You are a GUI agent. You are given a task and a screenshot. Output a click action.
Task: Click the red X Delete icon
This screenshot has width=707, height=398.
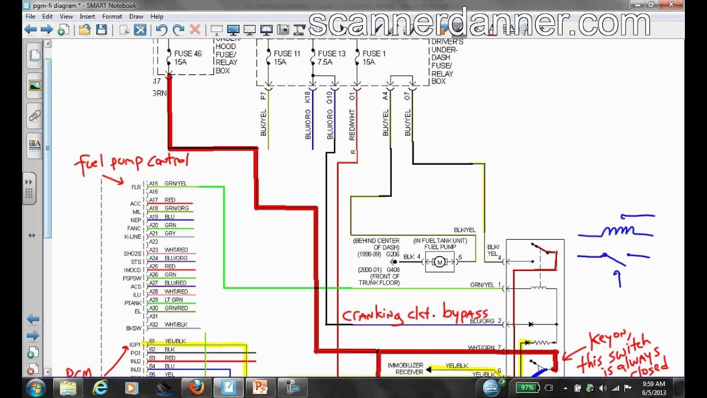(x=195, y=30)
